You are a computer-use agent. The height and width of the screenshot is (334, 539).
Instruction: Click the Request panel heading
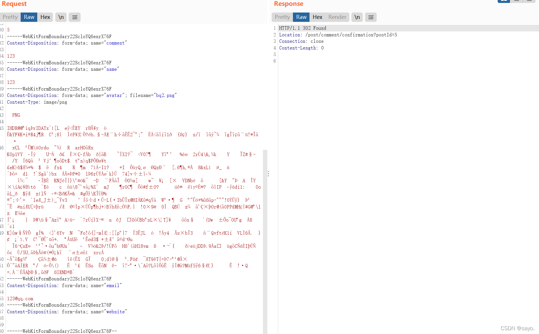pyautogui.click(x=14, y=4)
